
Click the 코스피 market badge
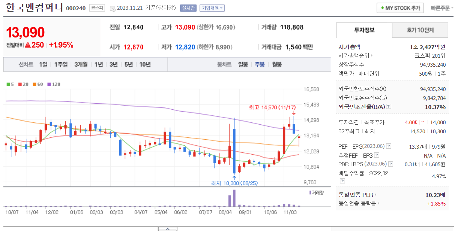pos(97,8)
